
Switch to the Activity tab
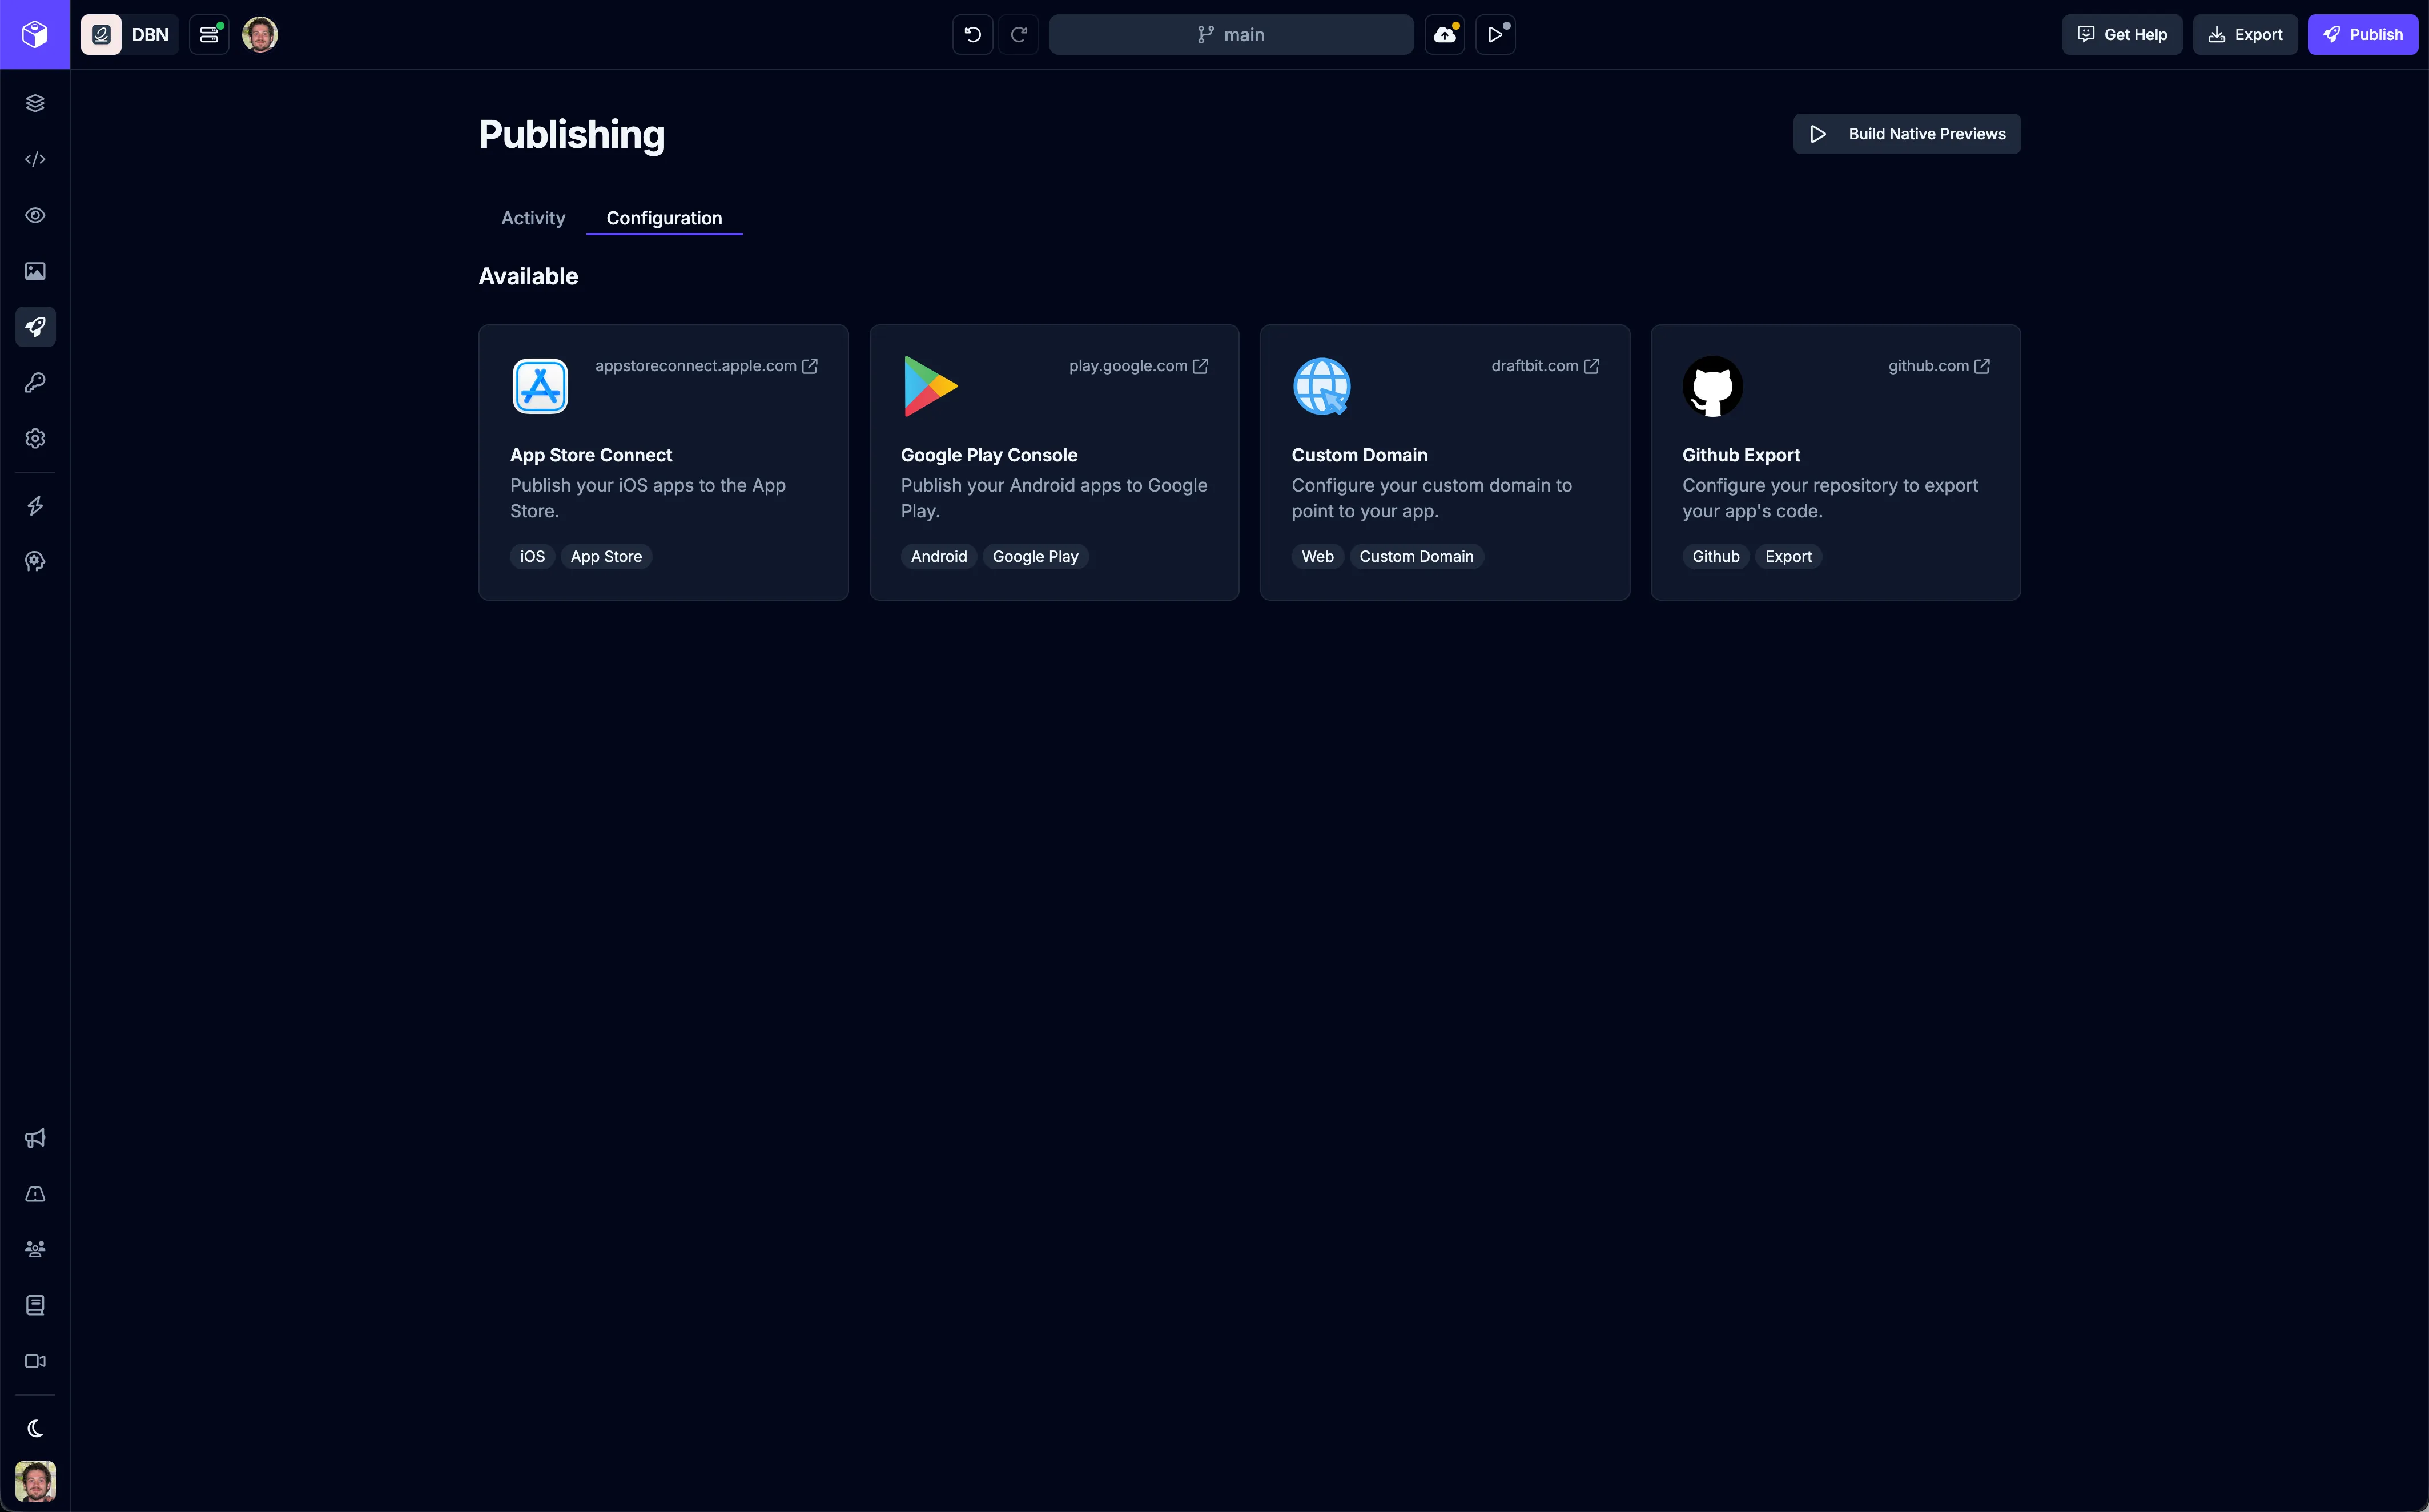tap(532, 218)
